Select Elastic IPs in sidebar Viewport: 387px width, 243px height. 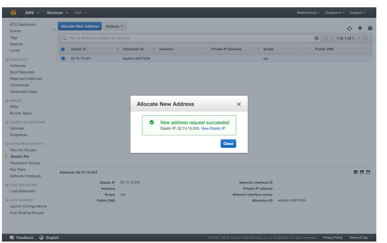click(x=20, y=156)
